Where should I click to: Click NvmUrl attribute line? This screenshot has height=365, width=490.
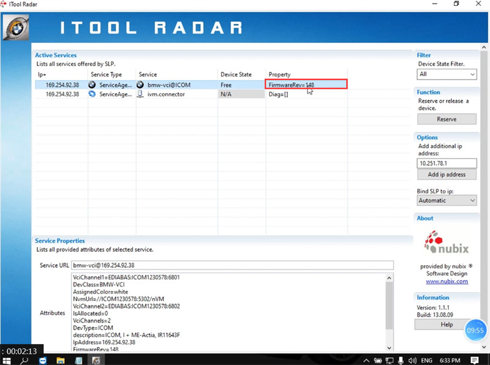point(118,299)
